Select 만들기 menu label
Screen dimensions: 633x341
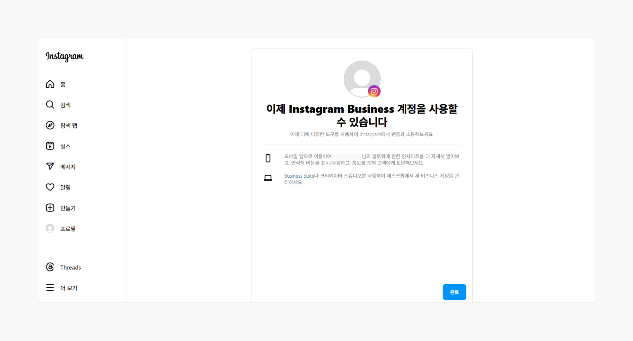68,208
